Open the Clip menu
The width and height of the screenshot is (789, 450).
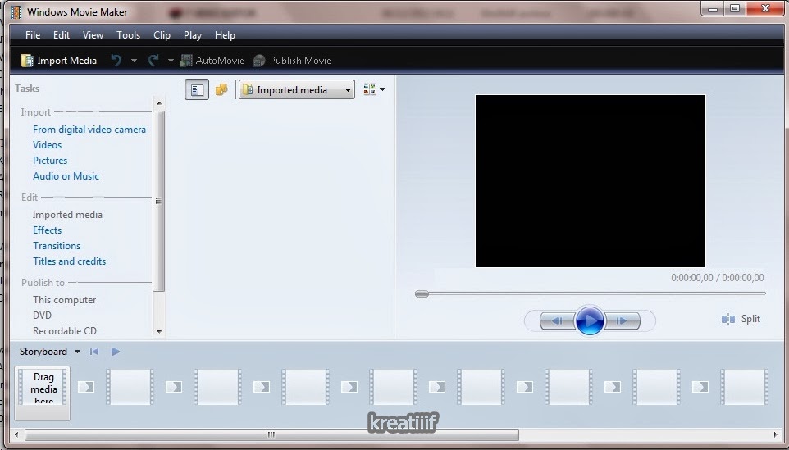click(162, 34)
